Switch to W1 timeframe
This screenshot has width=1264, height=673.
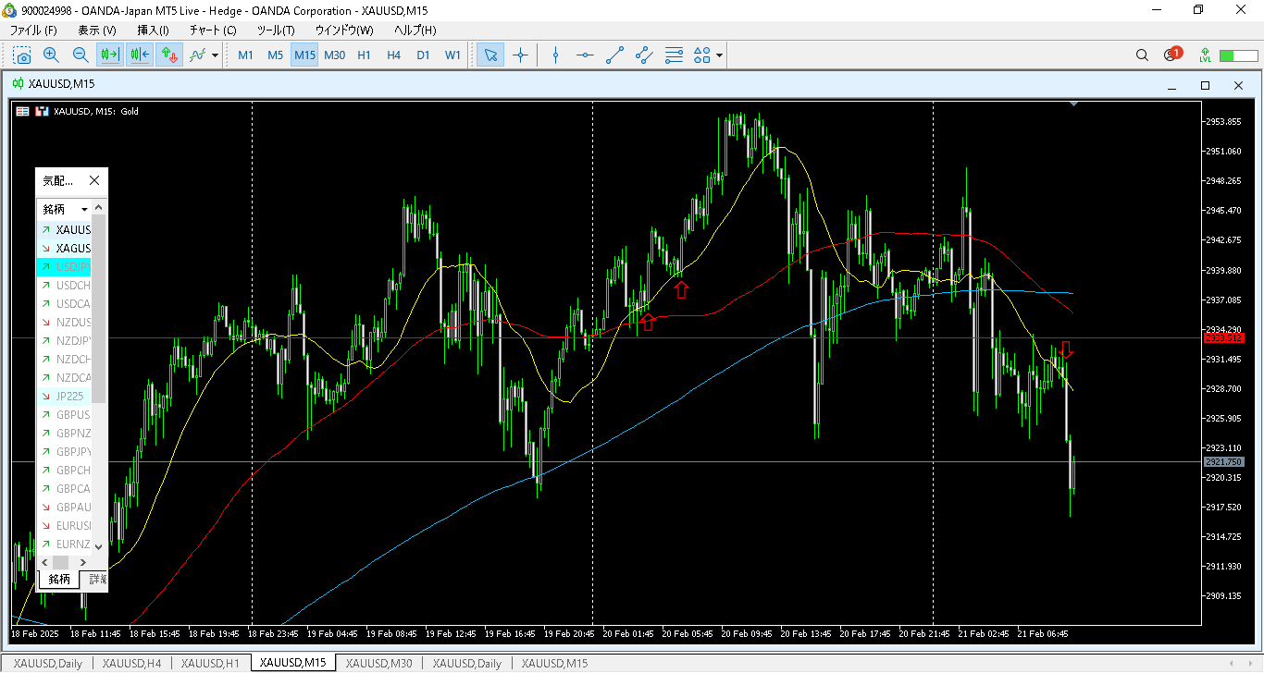tap(452, 55)
